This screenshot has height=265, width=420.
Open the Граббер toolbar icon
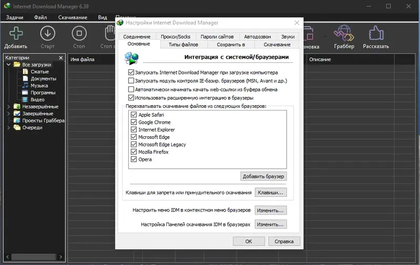tap(344, 33)
